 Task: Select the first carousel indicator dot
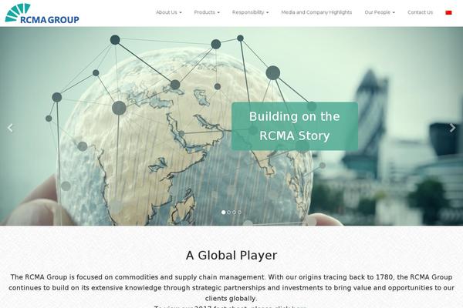click(224, 213)
